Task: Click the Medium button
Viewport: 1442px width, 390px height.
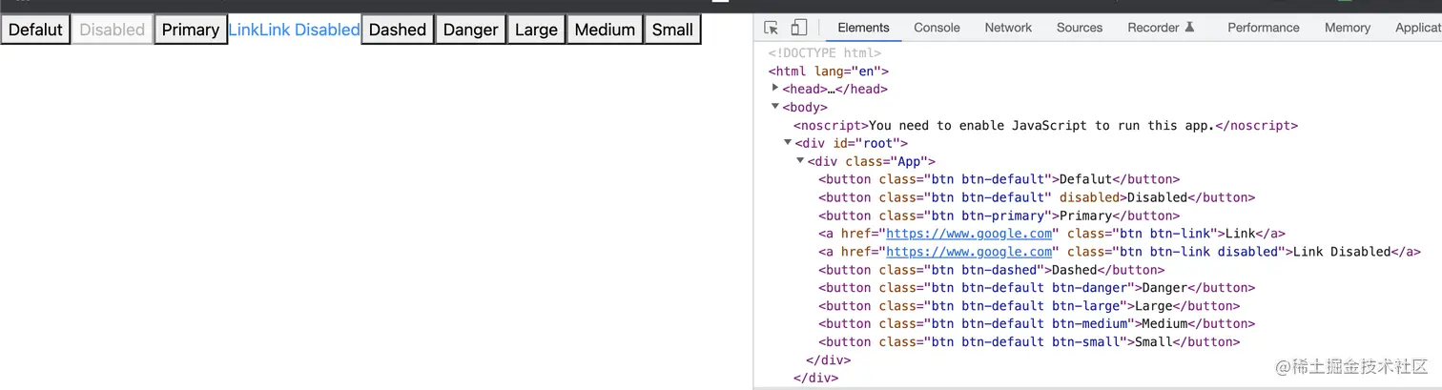Action: pyautogui.click(x=605, y=30)
